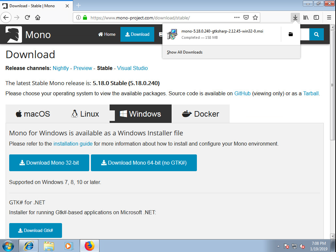336x252 pixels.
Task: Go to Mono Home nav item
Action: pos(107,34)
